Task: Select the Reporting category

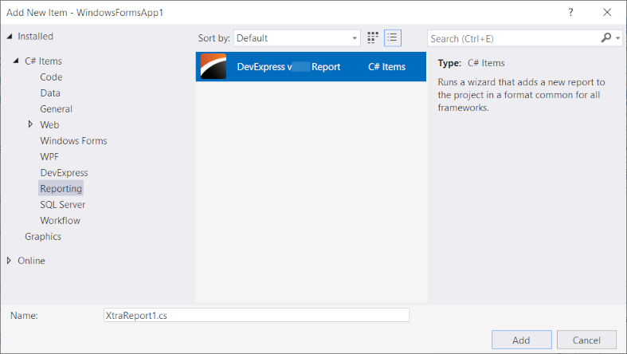Action: (61, 188)
